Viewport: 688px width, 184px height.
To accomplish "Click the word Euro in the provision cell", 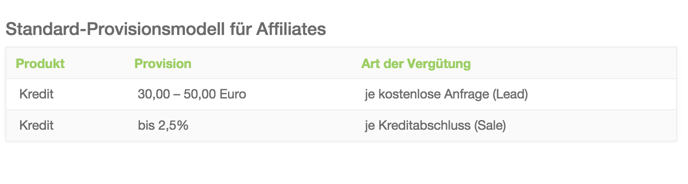I will coord(233,94).
